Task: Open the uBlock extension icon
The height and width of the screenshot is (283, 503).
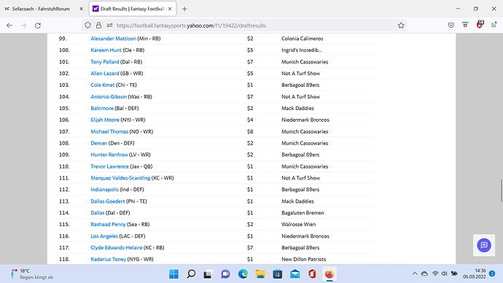Action: [x=480, y=25]
